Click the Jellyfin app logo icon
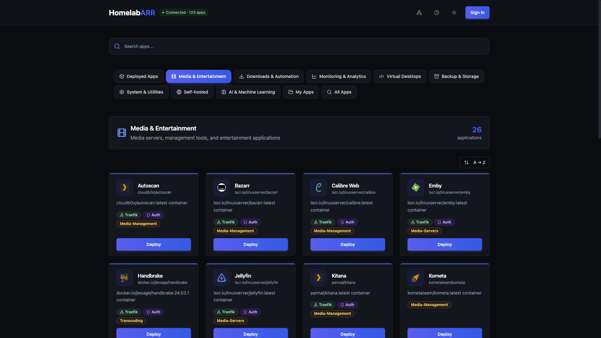 (222, 278)
